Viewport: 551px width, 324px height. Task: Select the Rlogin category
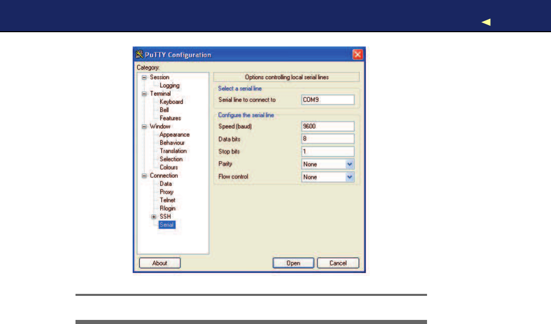click(x=167, y=209)
